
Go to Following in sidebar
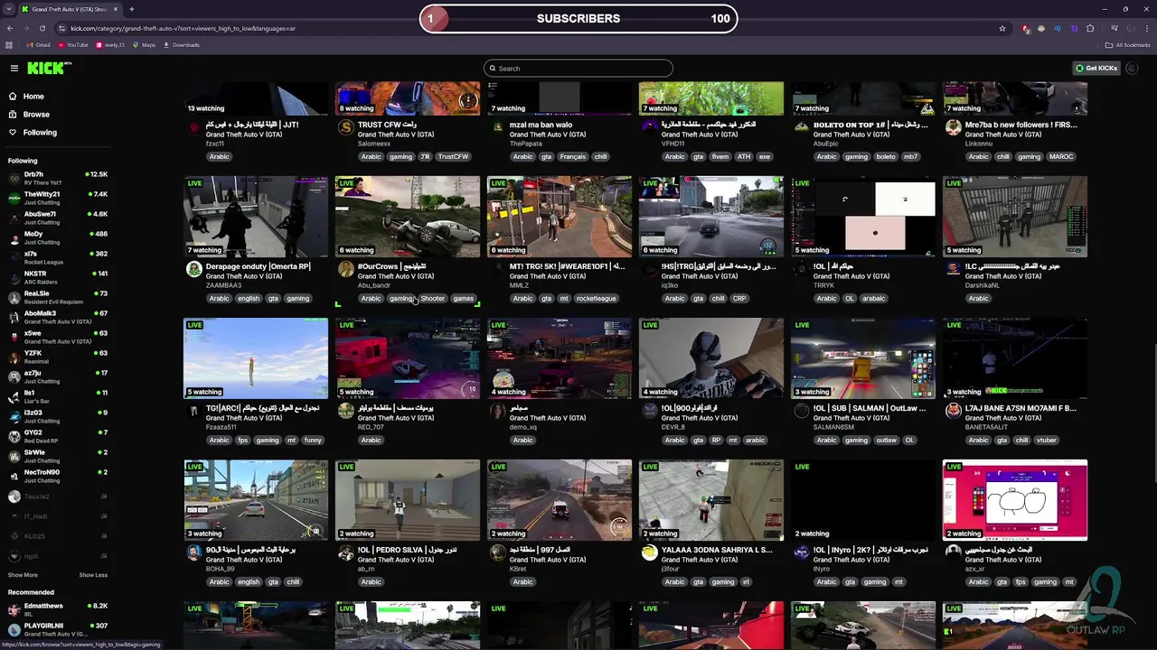[x=40, y=133]
